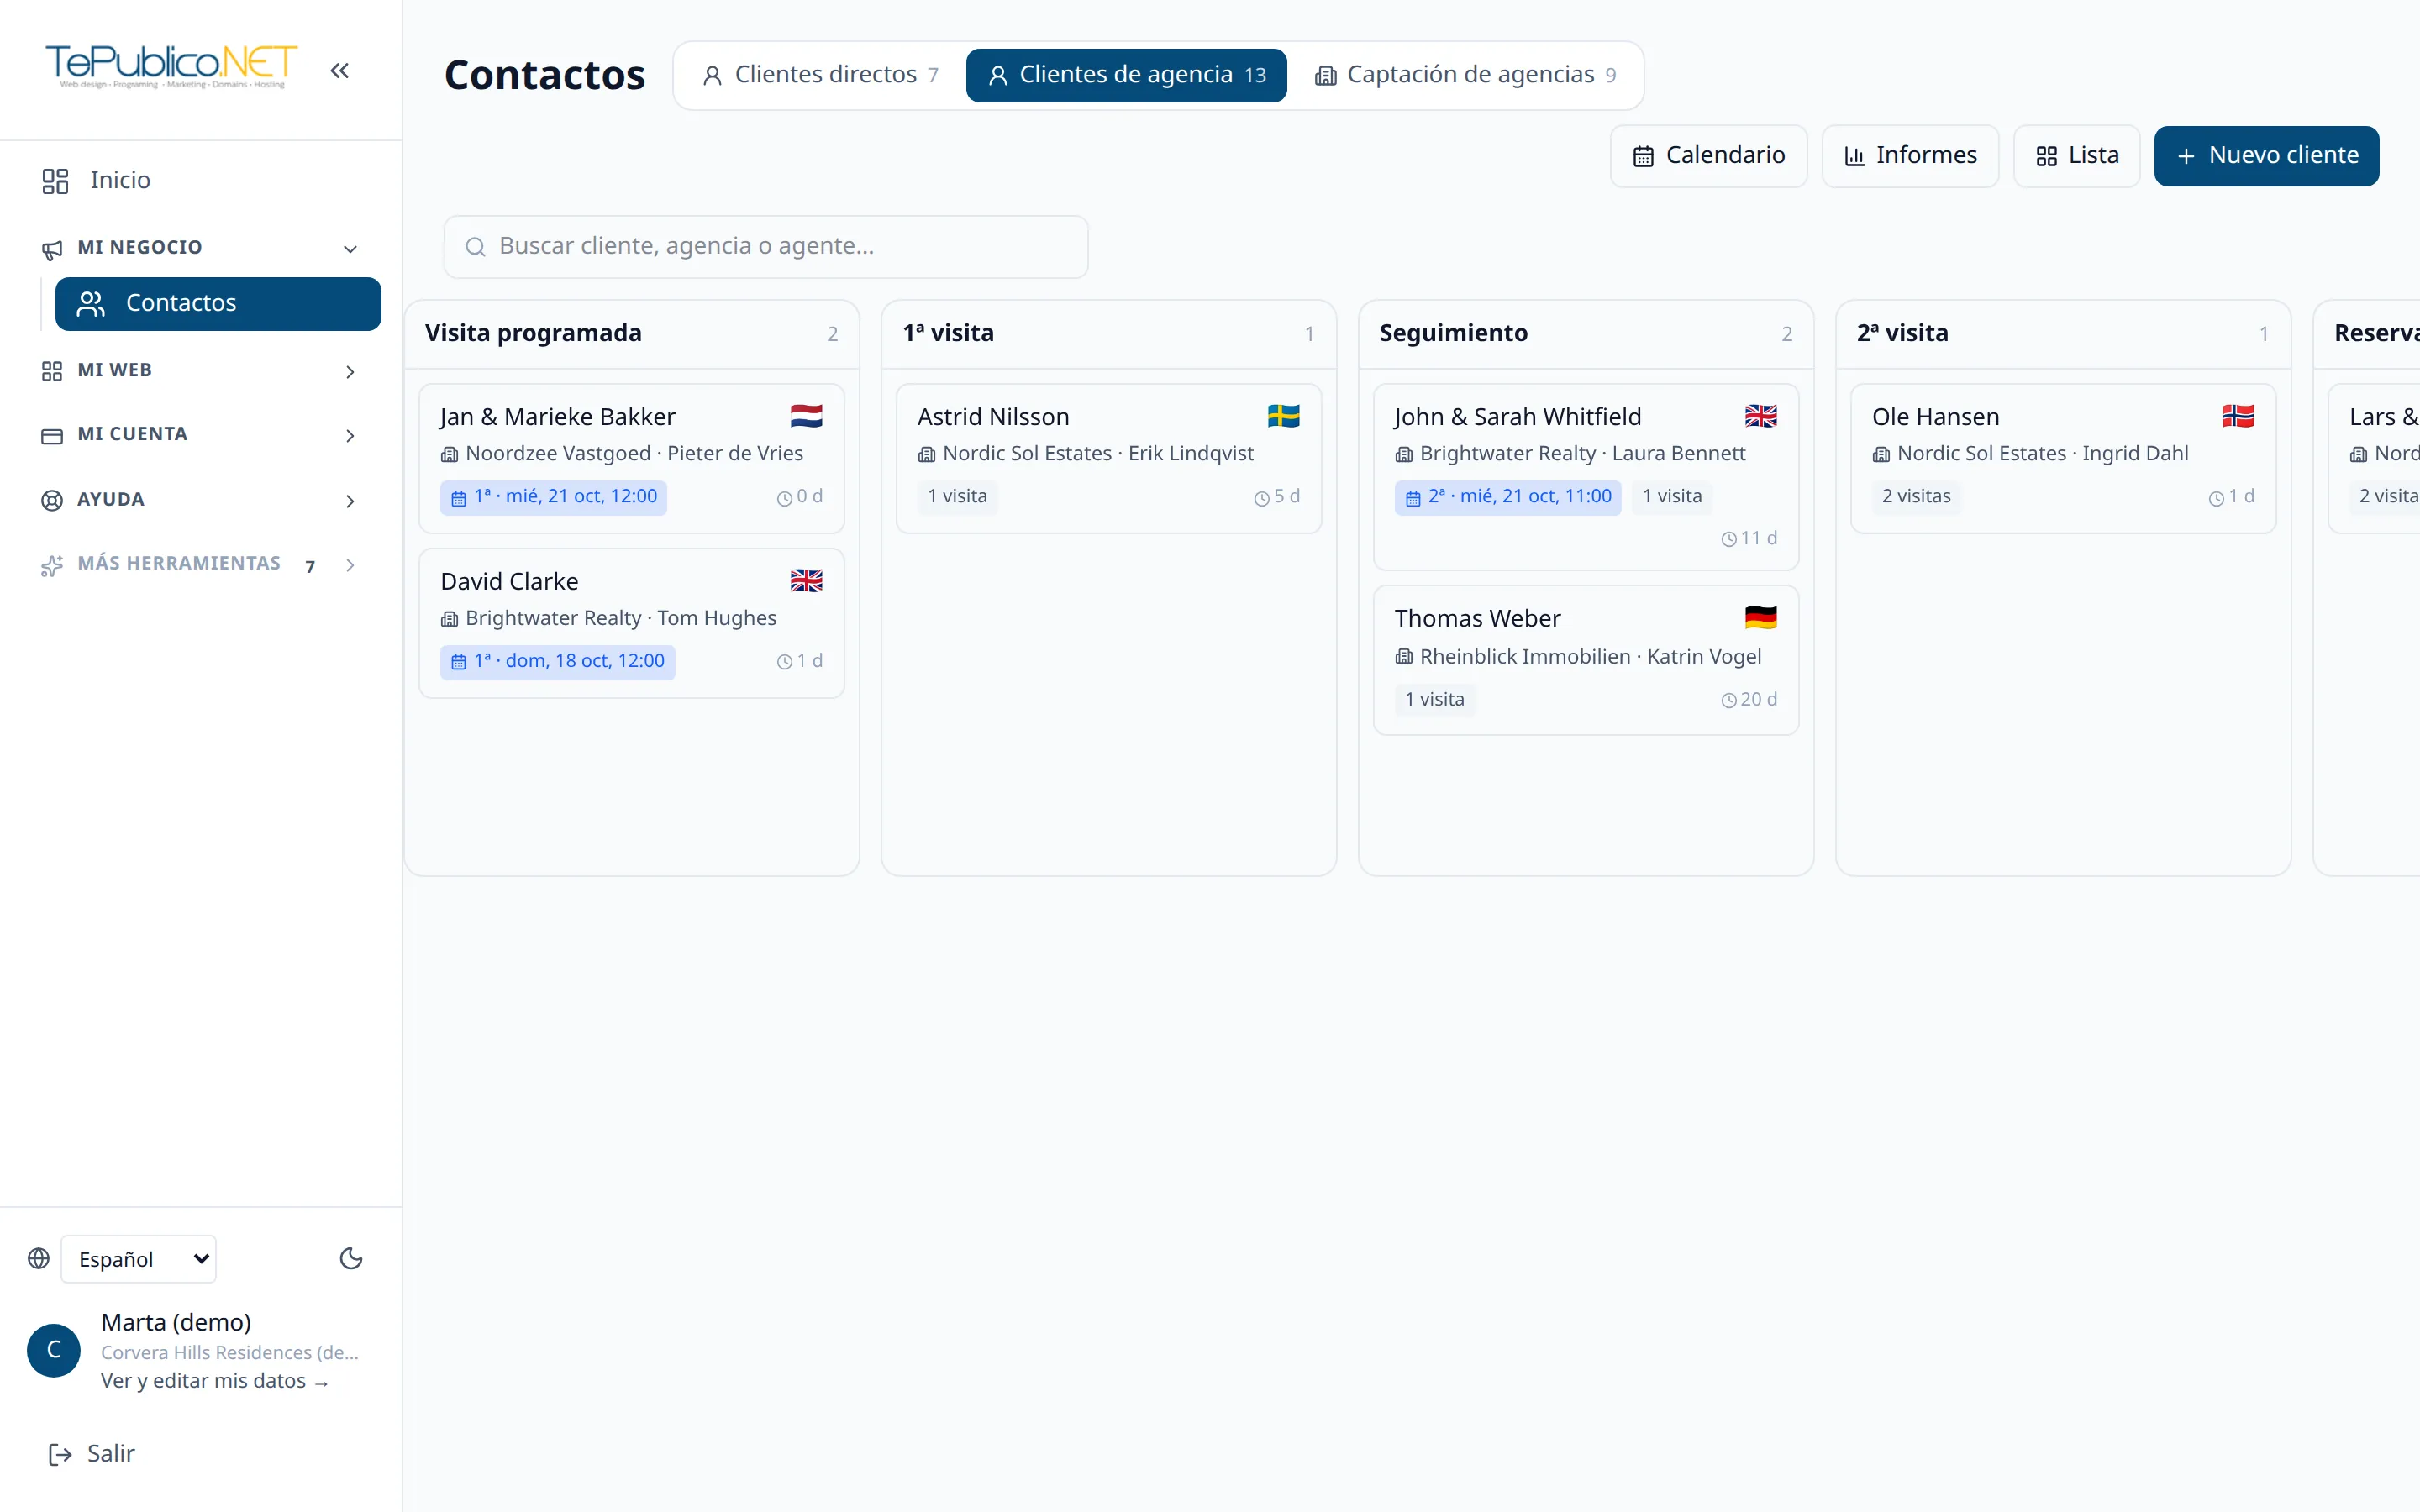2420x1512 pixels.
Task: Click the Nuevo cliente button
Action: pos(2266,156)
